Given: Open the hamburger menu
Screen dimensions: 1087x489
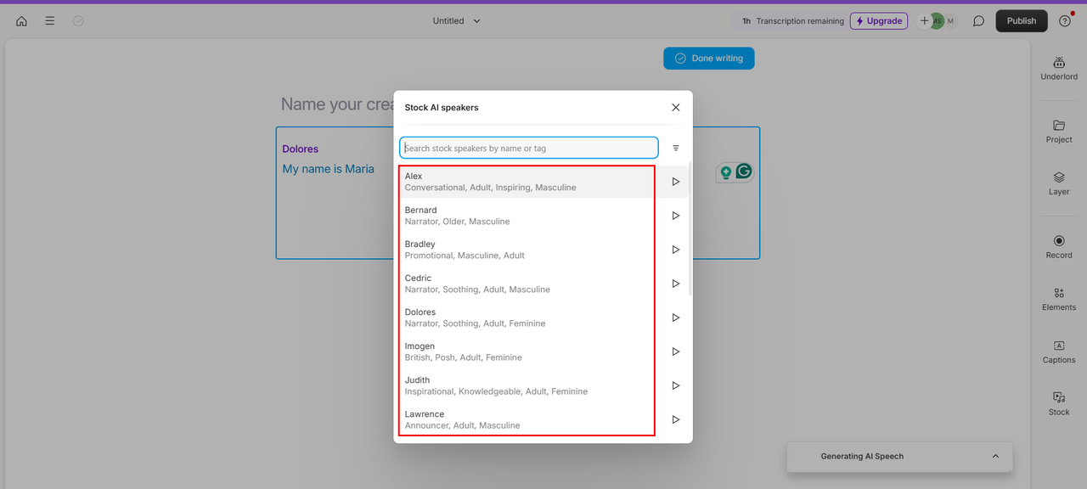Looking at the screenshot, I should pos(50,21).
